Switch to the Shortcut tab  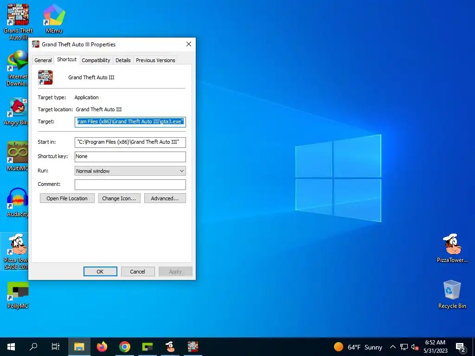click(67, 60)
